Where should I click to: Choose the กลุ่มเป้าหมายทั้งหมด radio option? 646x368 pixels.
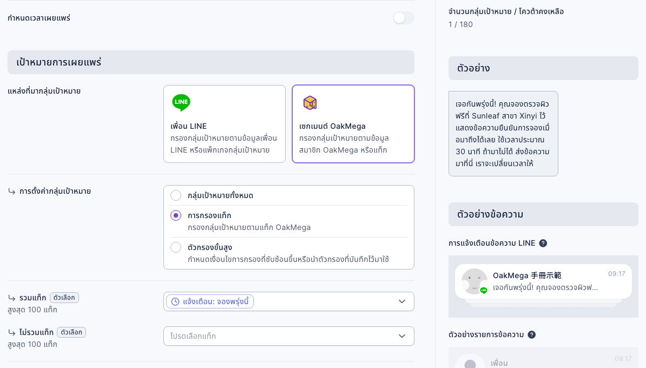[x=176, y=195]
